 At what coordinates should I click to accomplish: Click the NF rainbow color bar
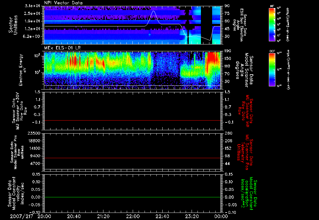tap(272, 24)
